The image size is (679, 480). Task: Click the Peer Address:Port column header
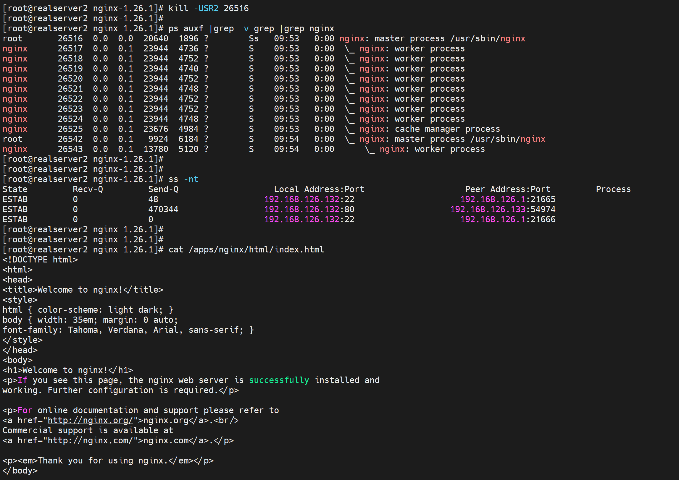(x=507, y=189)
